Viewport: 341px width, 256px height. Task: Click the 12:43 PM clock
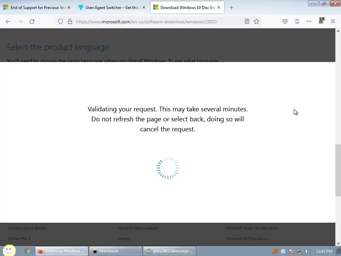tap(324, 251)
